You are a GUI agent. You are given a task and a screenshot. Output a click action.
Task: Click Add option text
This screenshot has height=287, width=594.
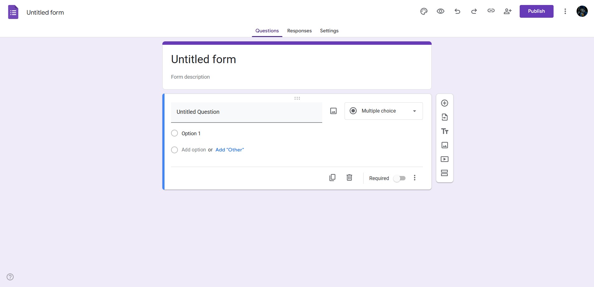click(x=194, y=150)
